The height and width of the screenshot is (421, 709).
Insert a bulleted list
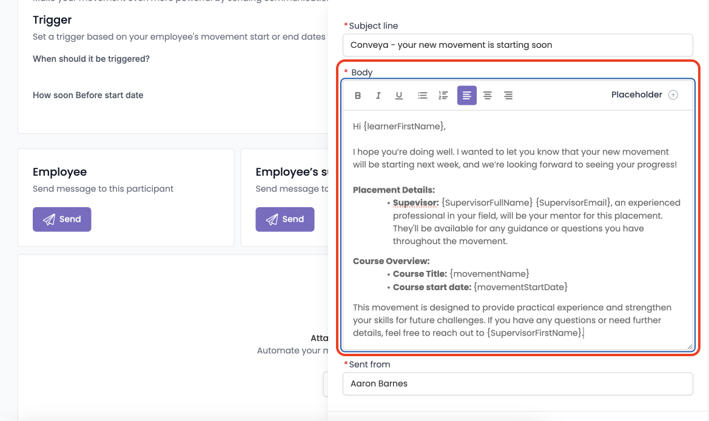tap(422, 95)
